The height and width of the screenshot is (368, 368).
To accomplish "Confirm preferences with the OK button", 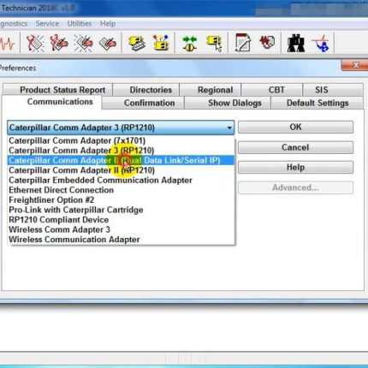I will click(295, 127).
